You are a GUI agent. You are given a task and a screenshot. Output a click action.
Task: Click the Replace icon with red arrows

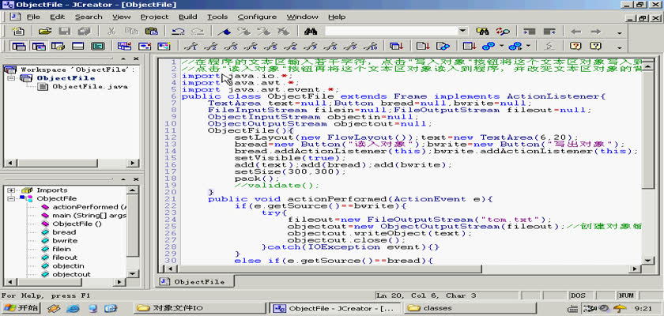click(503, 32)
